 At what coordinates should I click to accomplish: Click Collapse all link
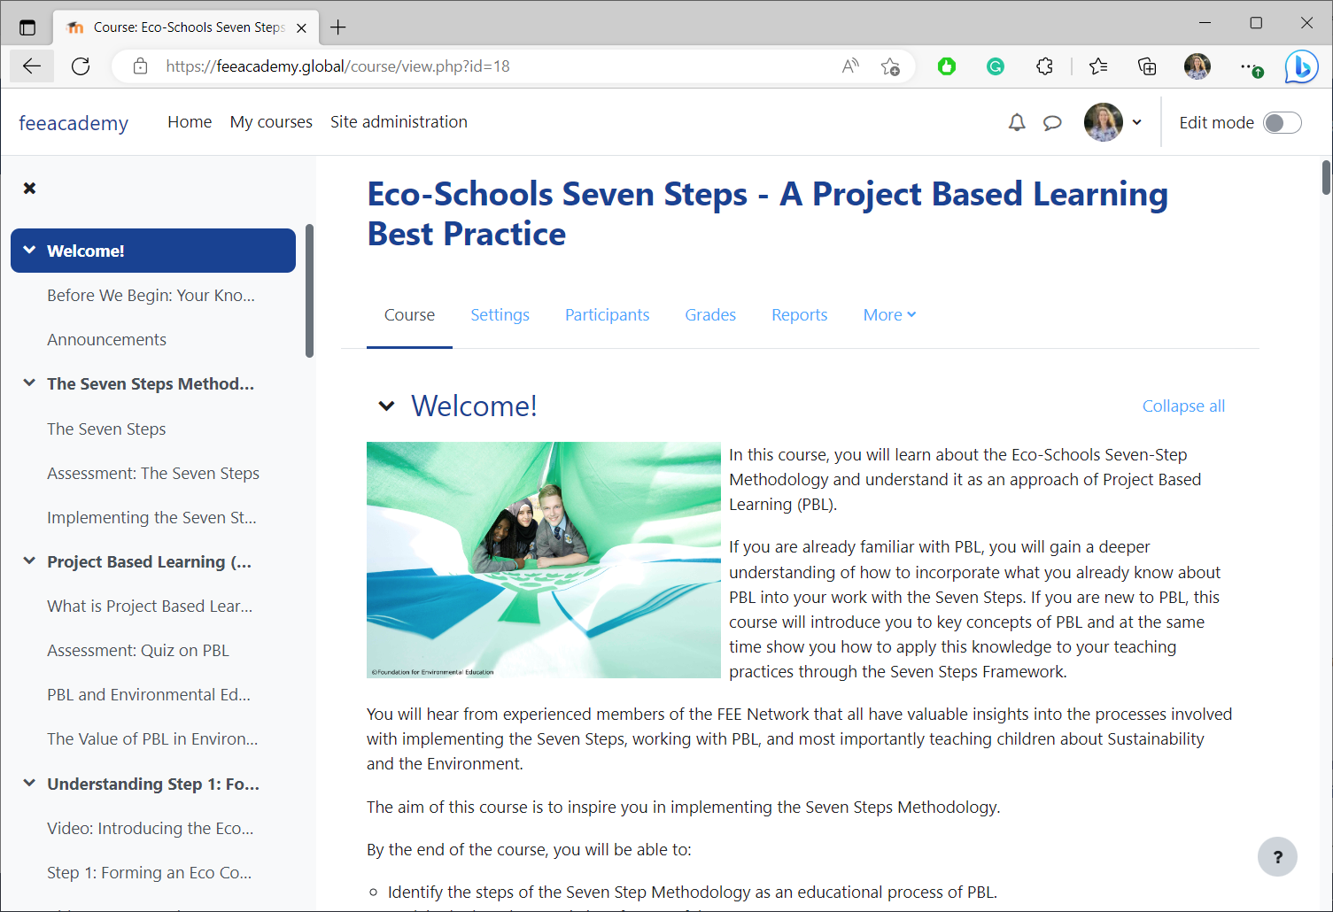[x=1183, y=406]
